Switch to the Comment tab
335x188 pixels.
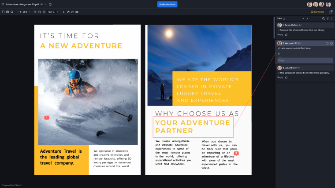(317, 12)
